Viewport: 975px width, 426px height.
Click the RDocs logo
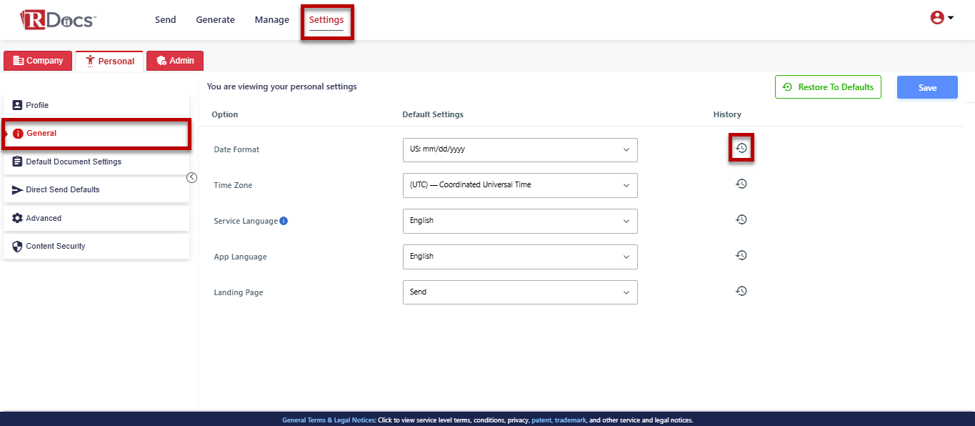(58, 20)
